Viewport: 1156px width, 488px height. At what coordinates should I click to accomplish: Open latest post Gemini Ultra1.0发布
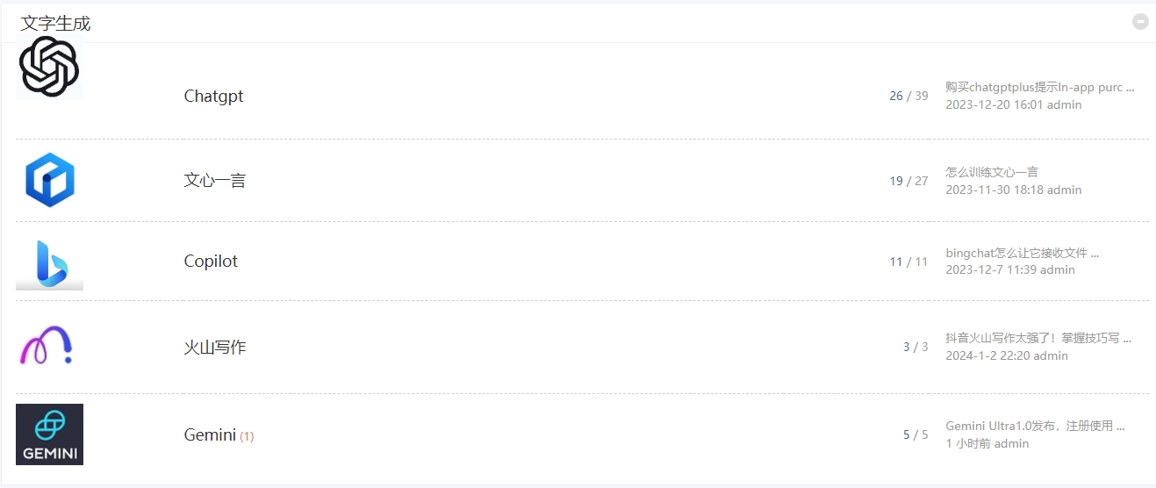click(x=1036, y=426)
